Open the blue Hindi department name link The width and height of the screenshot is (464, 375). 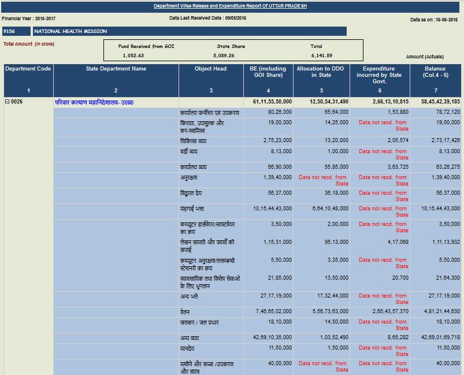tap(94, 102)
